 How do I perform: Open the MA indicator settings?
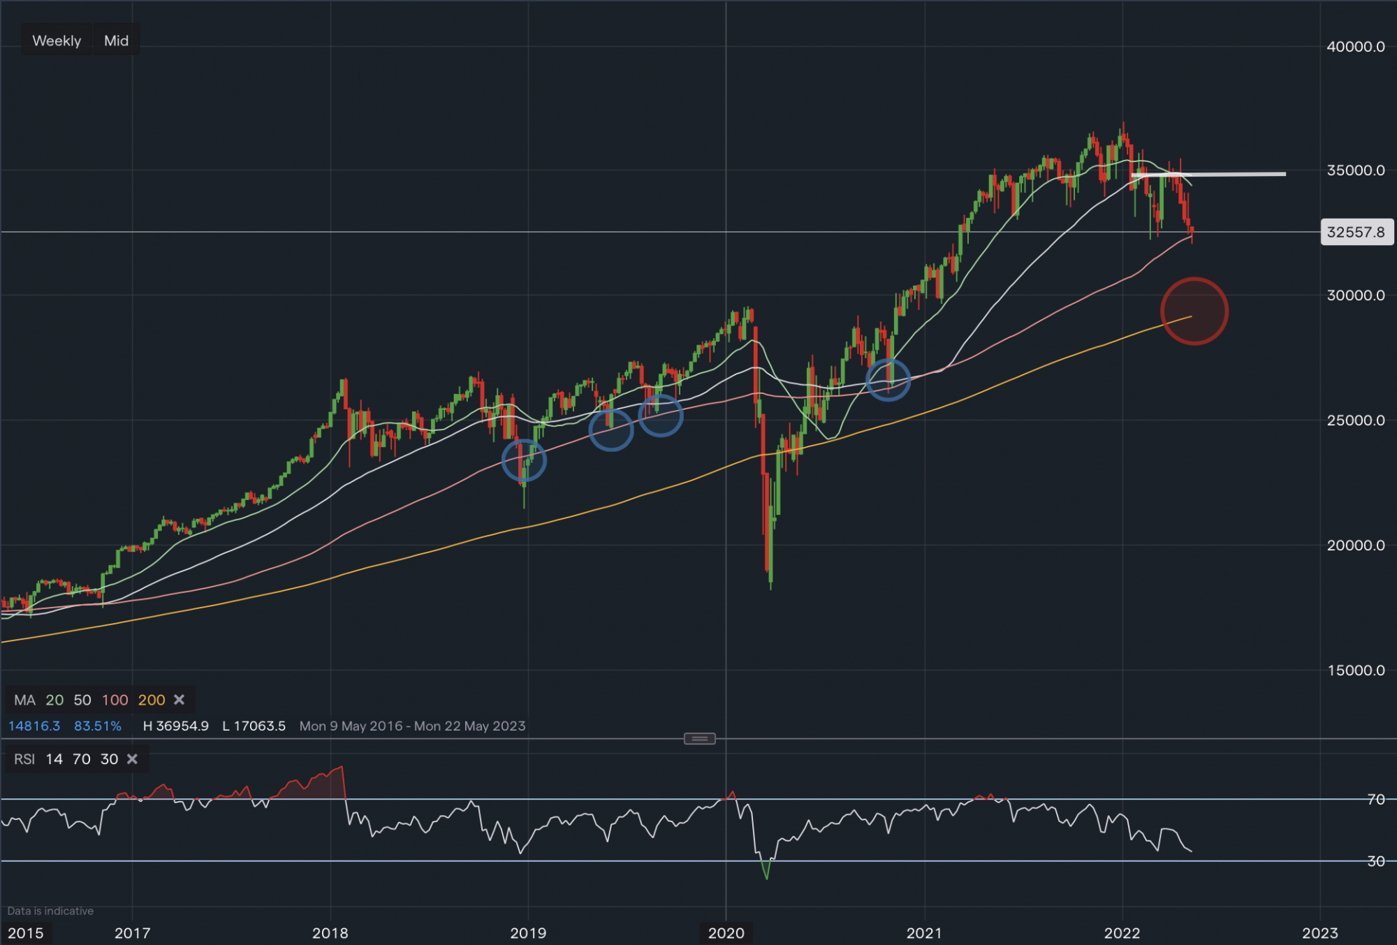[x=24, y=700]
